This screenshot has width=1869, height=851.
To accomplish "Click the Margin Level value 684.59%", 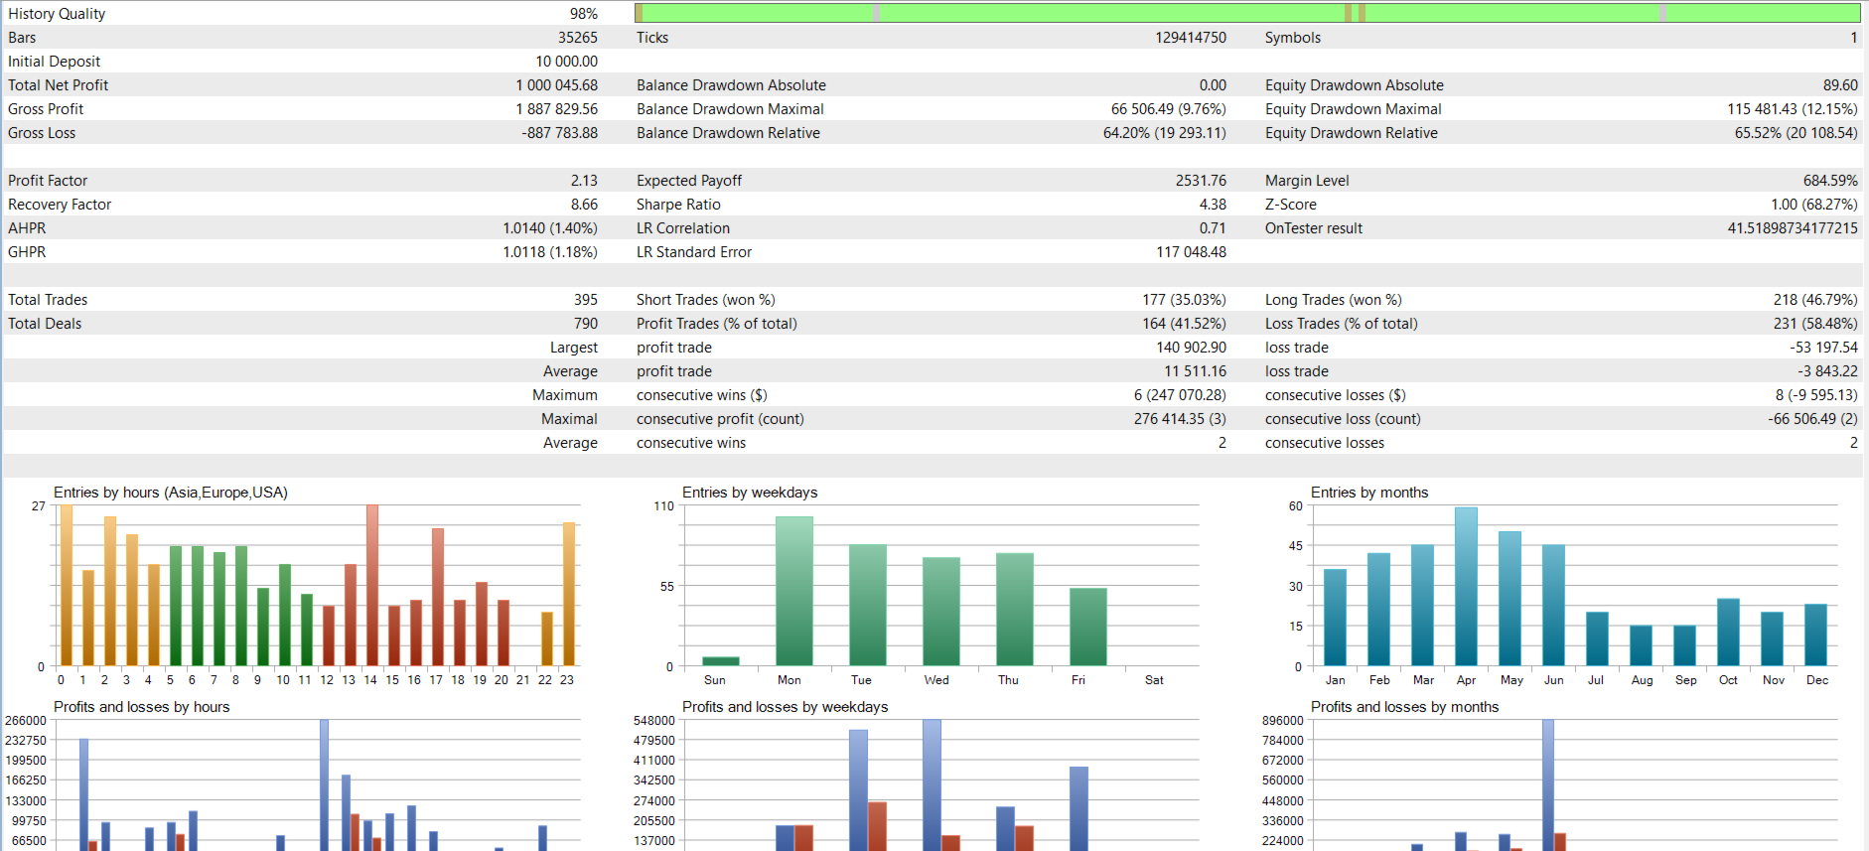I will [1830, 181].
